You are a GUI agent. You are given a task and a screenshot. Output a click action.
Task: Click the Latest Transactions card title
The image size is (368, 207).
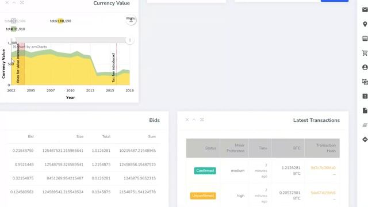tap(316, 120)
